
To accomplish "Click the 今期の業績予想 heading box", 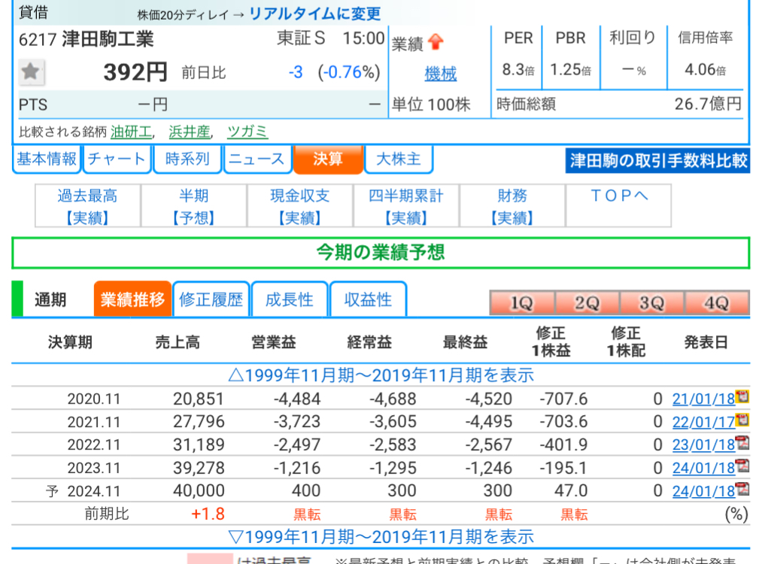I will pyautogui.click(x=381, y=253).
